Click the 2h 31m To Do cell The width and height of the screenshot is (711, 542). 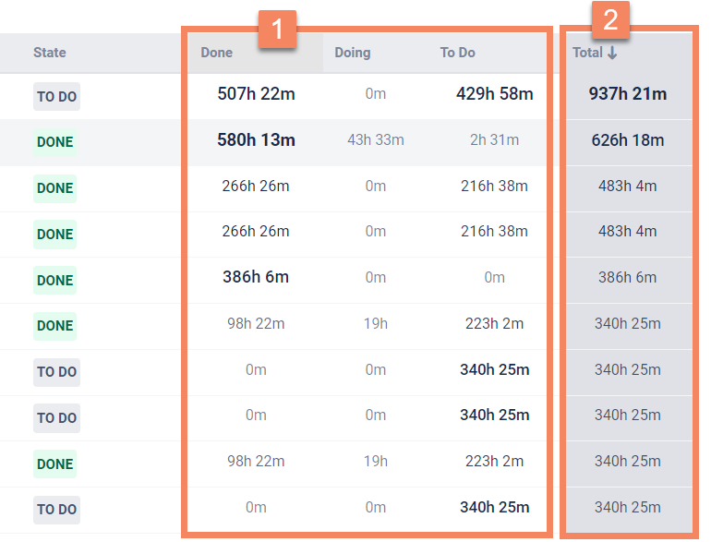coord(494,140)
